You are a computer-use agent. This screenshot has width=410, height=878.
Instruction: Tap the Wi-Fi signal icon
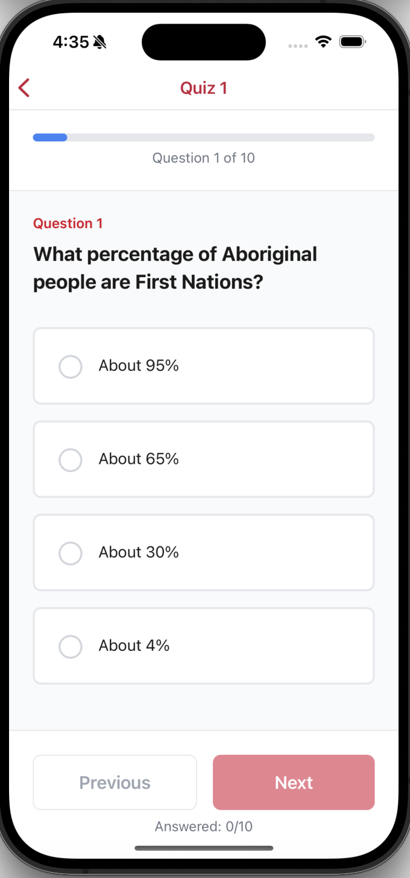(x=323, y=41)
